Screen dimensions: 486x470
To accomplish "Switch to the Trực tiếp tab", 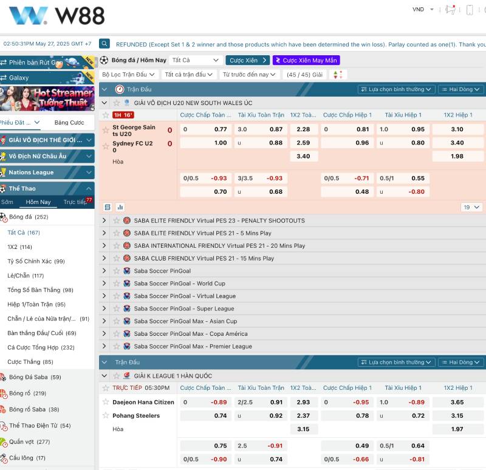I will click(x=75, y=202).
